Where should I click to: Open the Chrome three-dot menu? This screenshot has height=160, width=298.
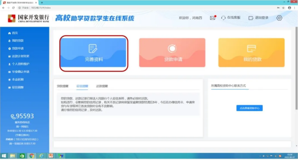click(295, 8)
